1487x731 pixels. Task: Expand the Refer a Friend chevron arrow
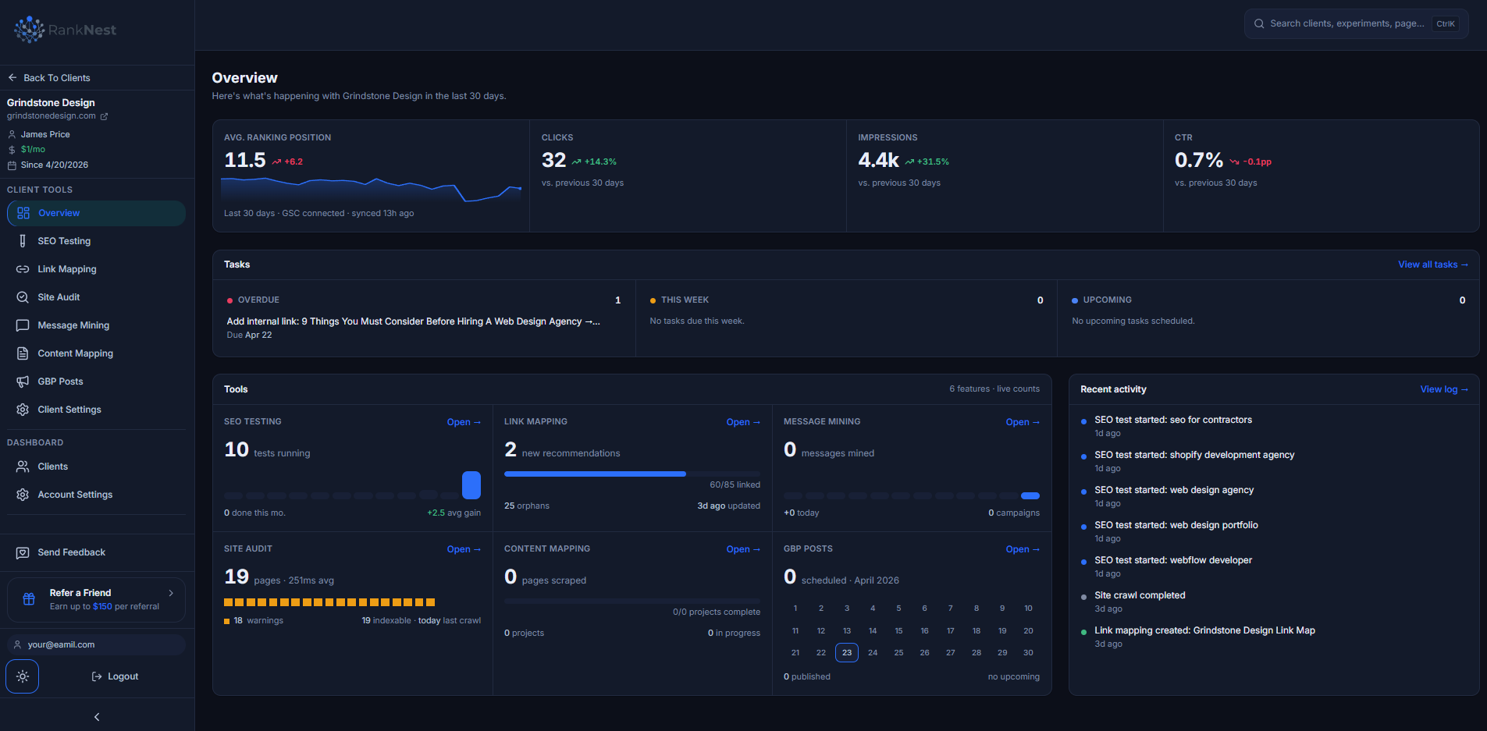[171, 593]
